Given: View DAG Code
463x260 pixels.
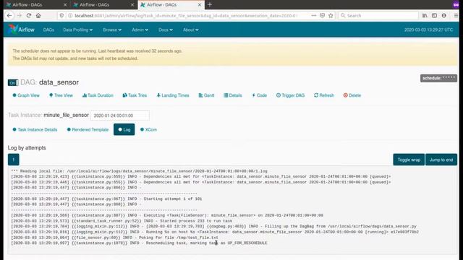Looking at the screenshot, I should tap(259, 95).
